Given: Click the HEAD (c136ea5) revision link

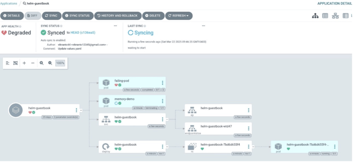Looking at the screenshot, I should (x=83, y=33).
